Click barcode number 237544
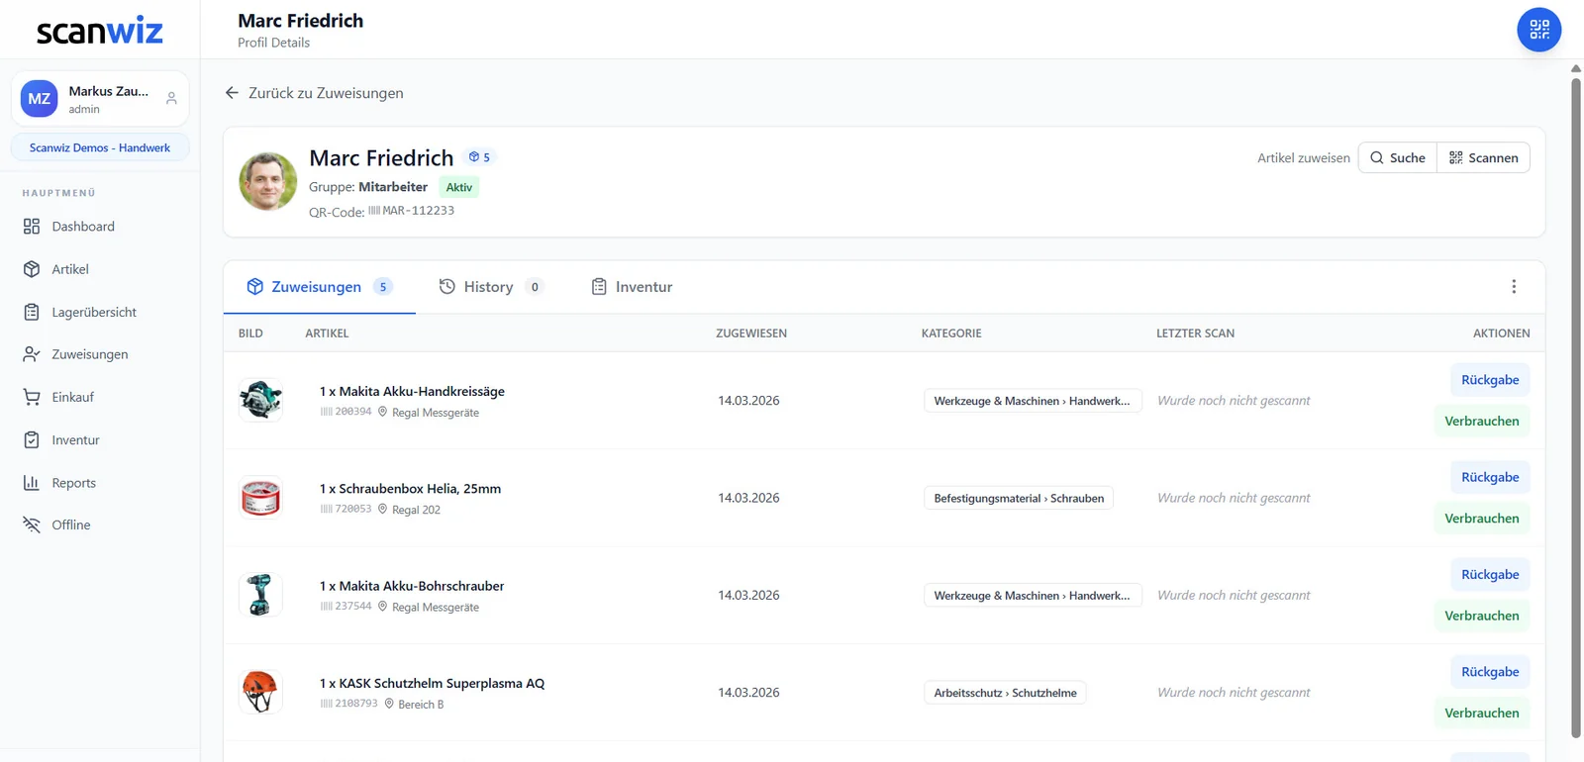 (x=352, y=607)
